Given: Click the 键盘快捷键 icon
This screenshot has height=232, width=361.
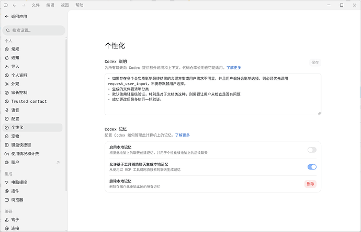Looking at the screenshot, I should point(7,145).
